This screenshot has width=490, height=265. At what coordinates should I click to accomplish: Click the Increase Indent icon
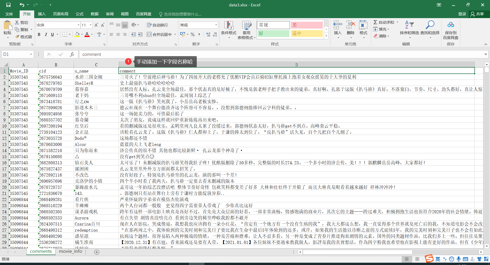click(140, 34)
